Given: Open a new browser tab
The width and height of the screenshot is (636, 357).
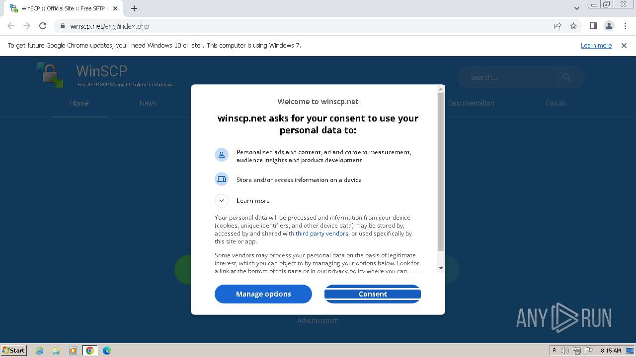Looking at the screenshot, I should click(134, 8).
